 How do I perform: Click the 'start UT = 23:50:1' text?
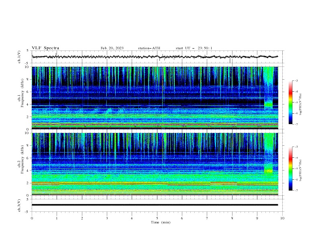pos(194,48)
